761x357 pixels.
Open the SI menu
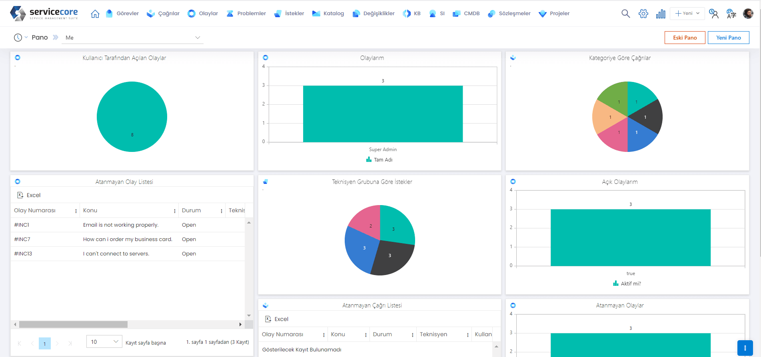point(437,14)
